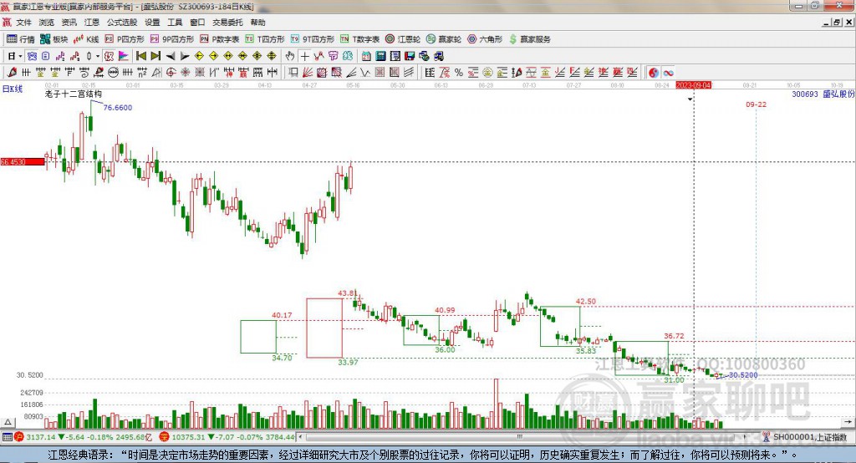
Task: Select the red pencil drawing tool
Action: (12, 72)
